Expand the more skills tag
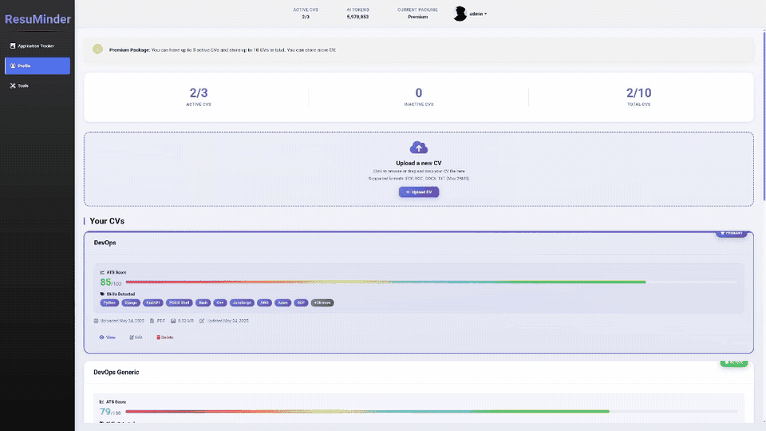Screen dimensions: 766x431 click(322, 303)
